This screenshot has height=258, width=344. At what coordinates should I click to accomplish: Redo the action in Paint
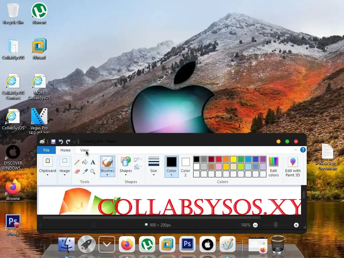coord(68,142)
